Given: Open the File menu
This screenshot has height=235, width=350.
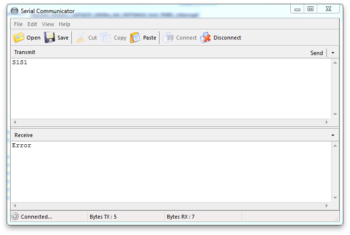Looking at the screenshot, I should [x=18, y=24].
